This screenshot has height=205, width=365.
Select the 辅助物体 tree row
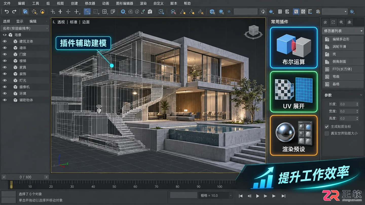pos(25,100)
